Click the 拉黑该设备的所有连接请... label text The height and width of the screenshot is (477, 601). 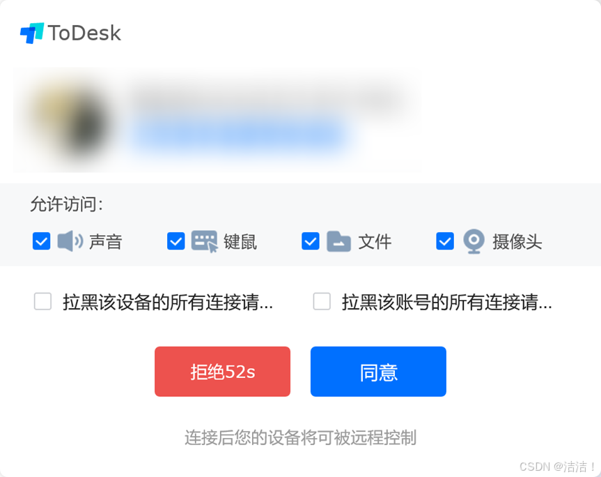click(168, 302)
